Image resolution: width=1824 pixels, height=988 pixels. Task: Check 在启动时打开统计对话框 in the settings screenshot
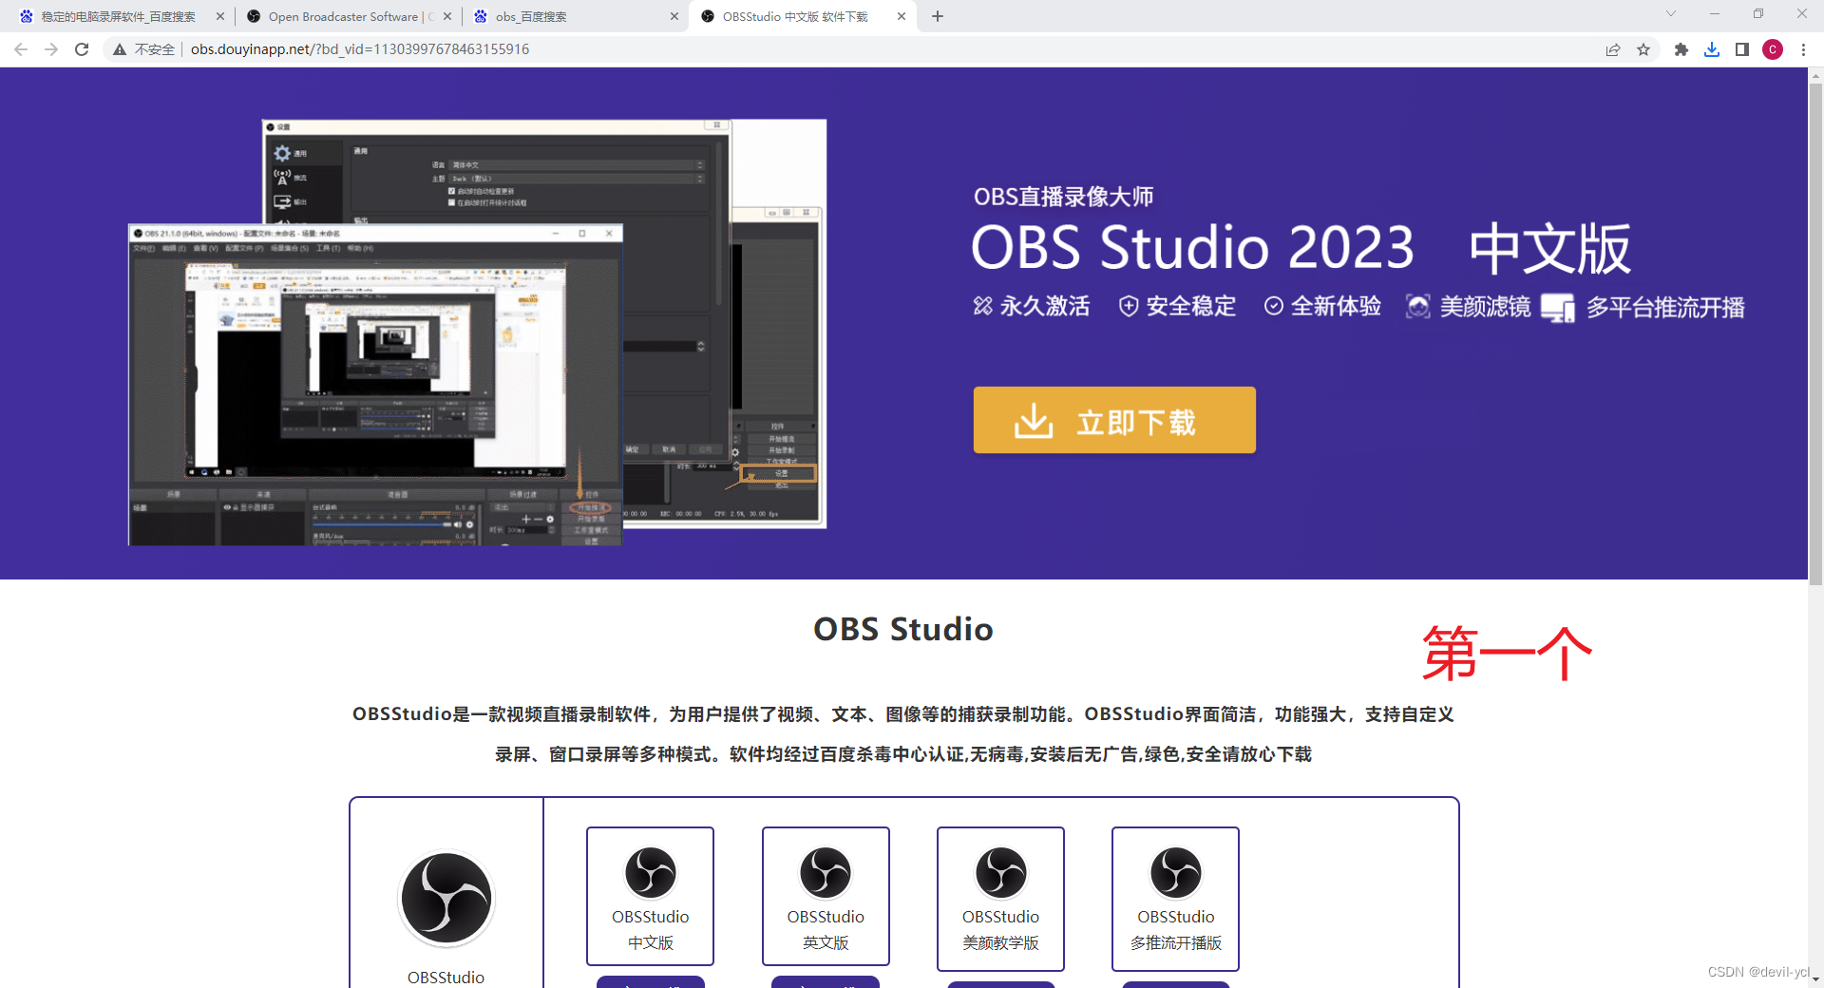(451, 203)
